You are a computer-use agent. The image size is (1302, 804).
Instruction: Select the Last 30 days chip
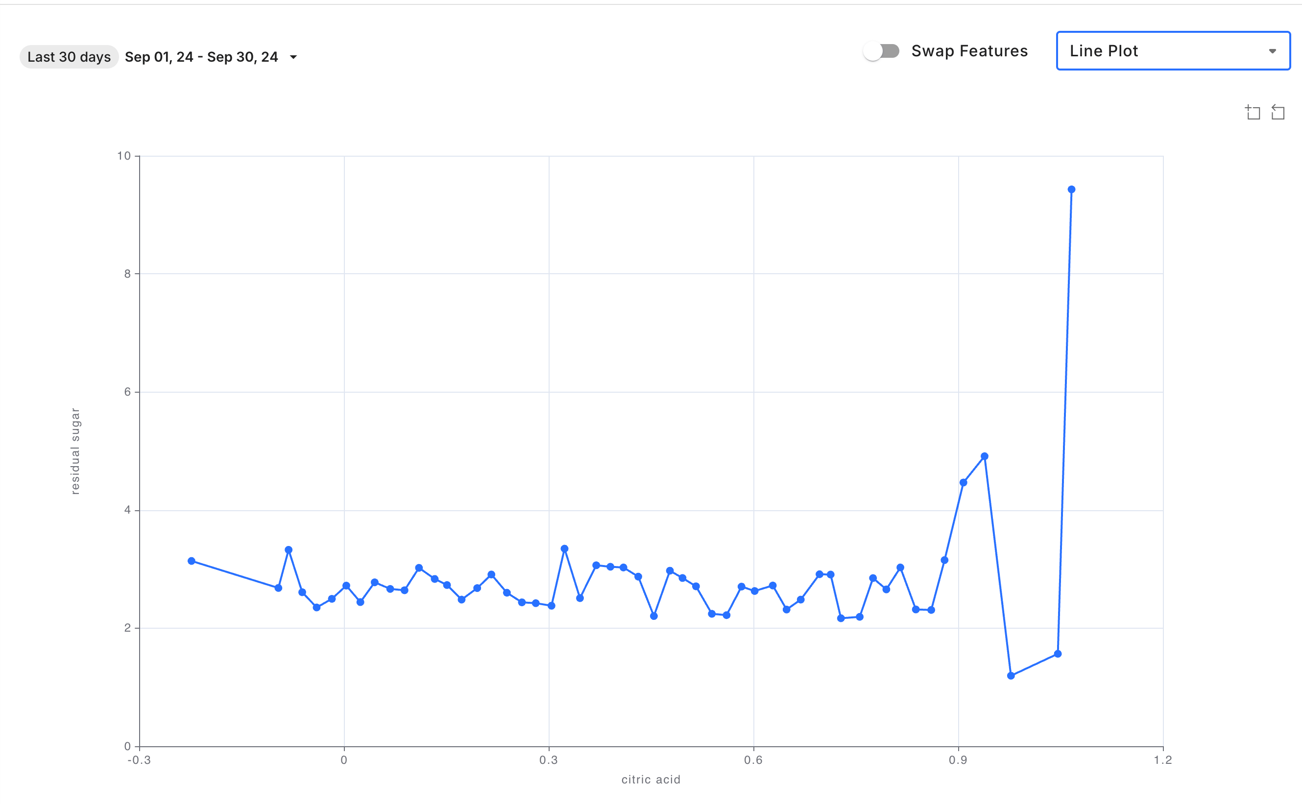click(x=69, y=57)
